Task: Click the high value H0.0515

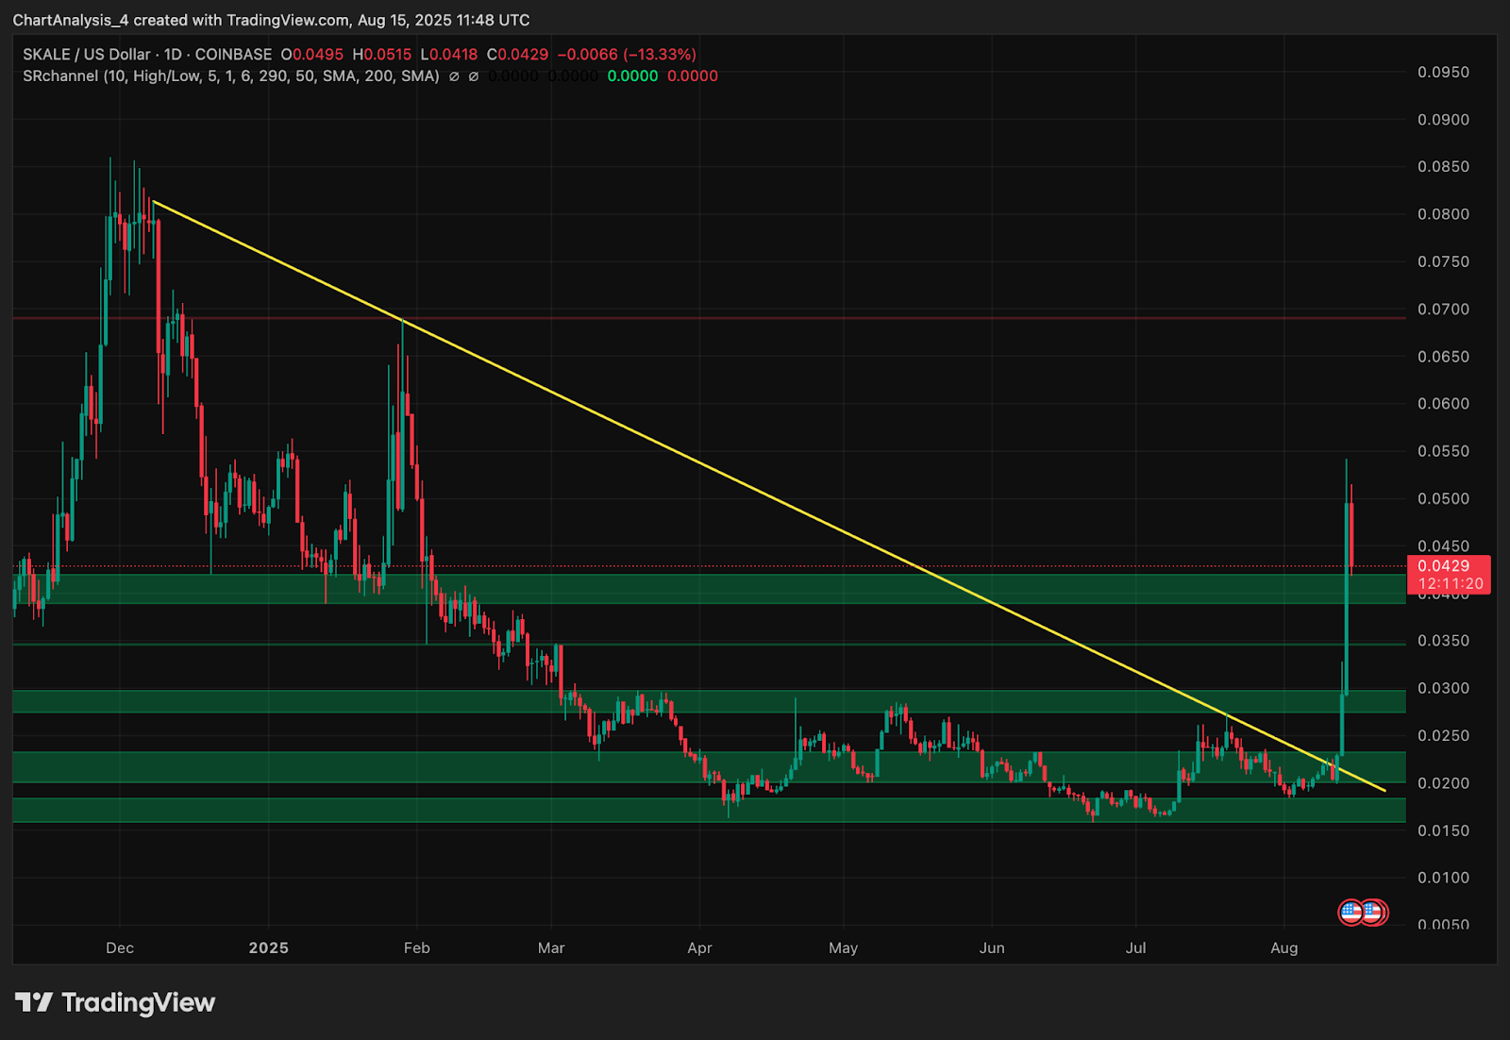Action: pos(382,55)
